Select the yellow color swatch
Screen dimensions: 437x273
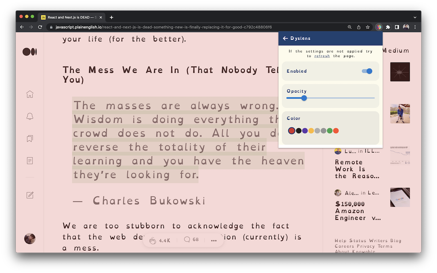pyautogui.click(x=311, y=131)
